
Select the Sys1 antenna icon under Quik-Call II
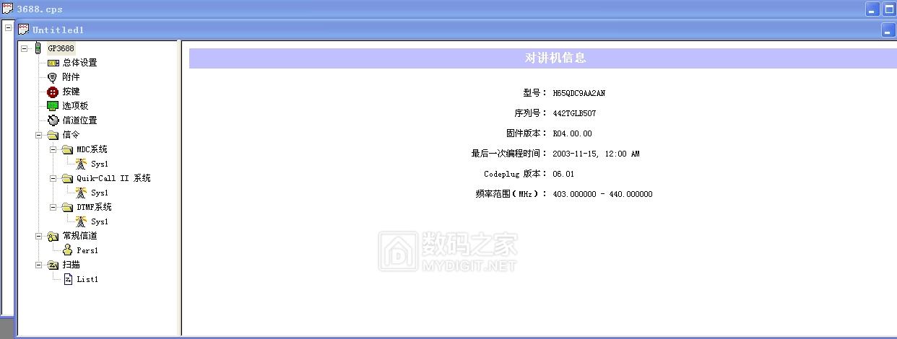click(81, 193)
